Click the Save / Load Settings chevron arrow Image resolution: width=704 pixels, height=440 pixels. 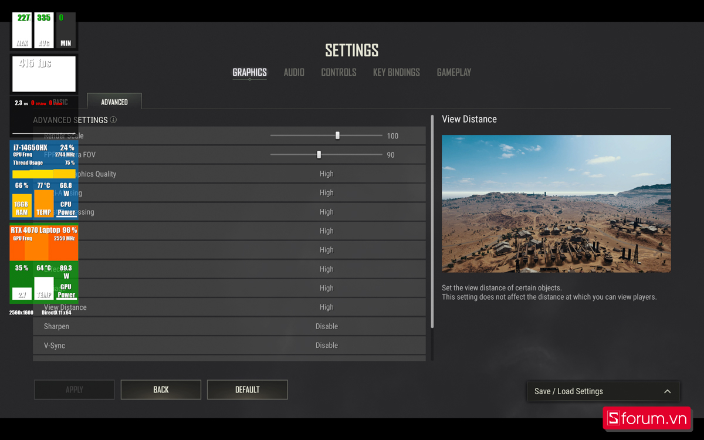pos(667,391)
